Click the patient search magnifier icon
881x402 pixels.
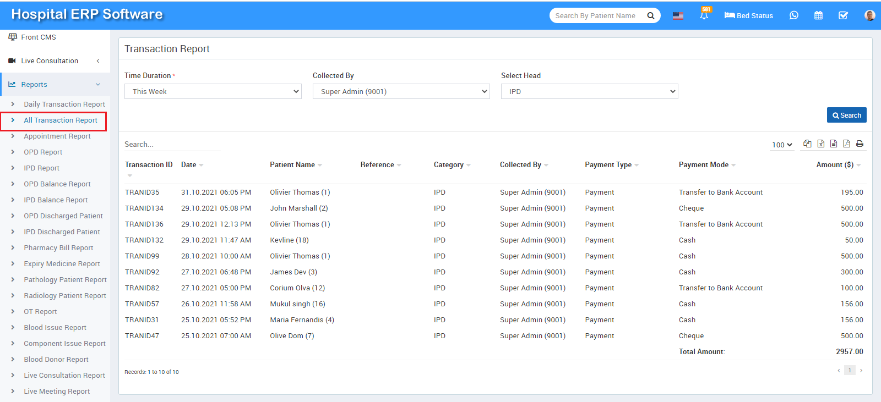point(650,15)
